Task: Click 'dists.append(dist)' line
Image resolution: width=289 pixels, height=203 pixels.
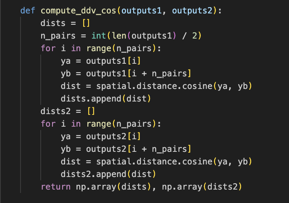Action: click(x=106, y=99)
